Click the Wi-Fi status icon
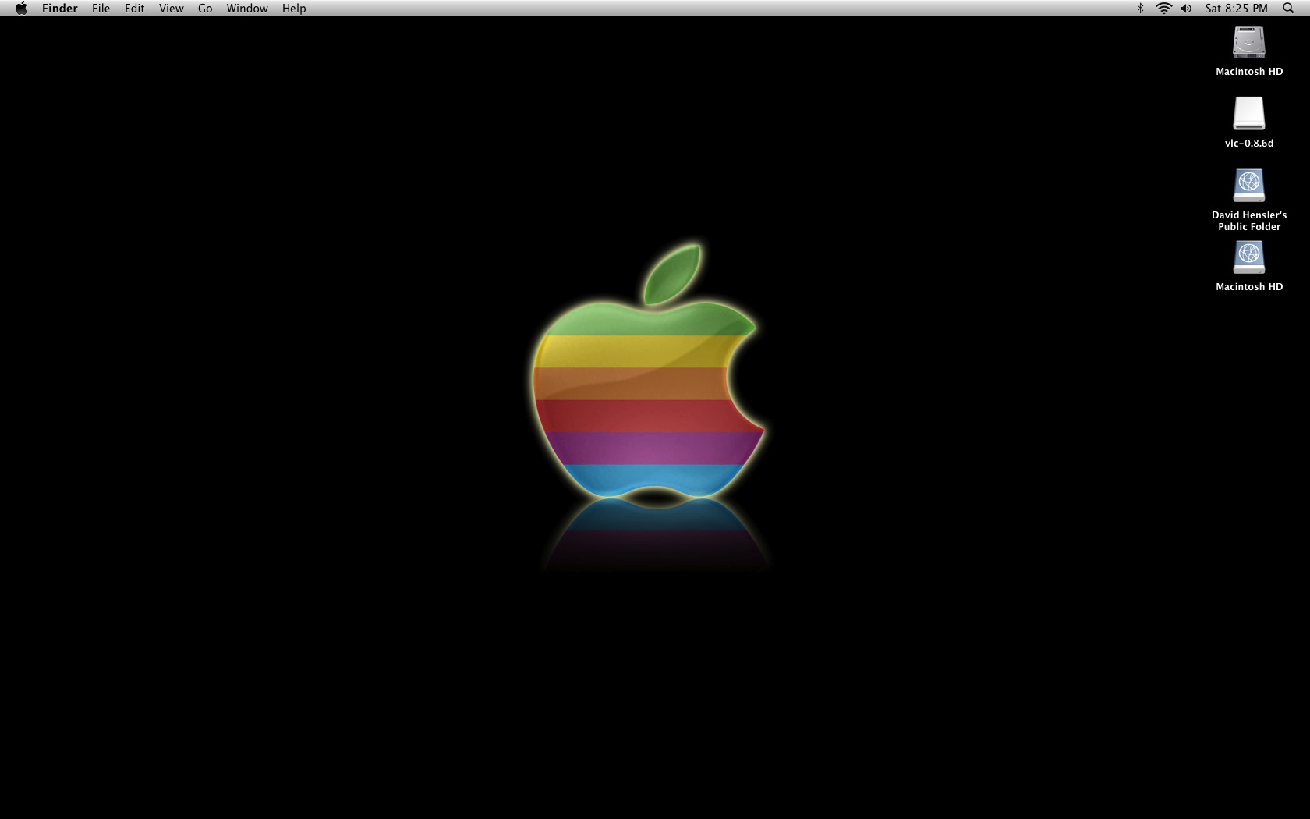 coord(1163,9)
